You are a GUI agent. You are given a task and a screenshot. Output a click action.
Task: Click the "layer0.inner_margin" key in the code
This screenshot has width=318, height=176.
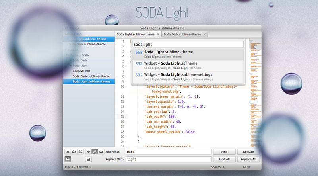coord(164,96)
